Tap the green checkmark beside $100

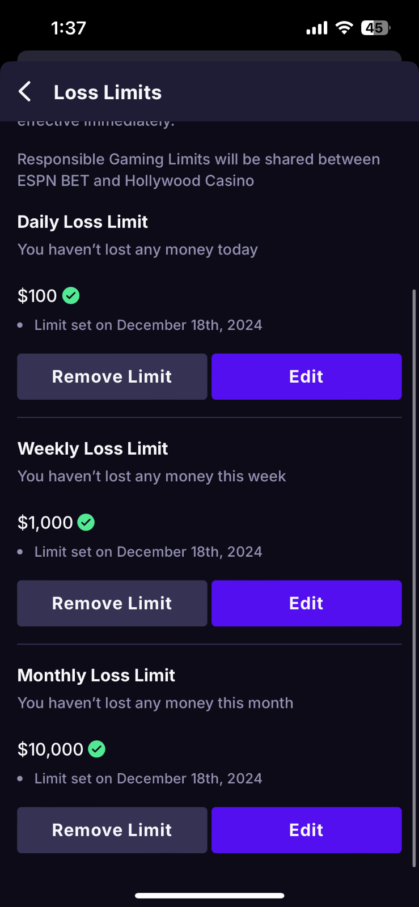pos(71,295)
